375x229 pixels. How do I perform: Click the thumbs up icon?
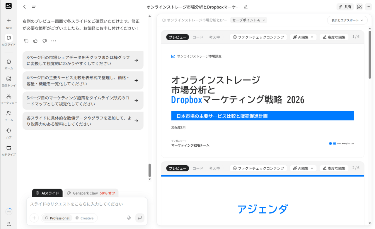35,41
